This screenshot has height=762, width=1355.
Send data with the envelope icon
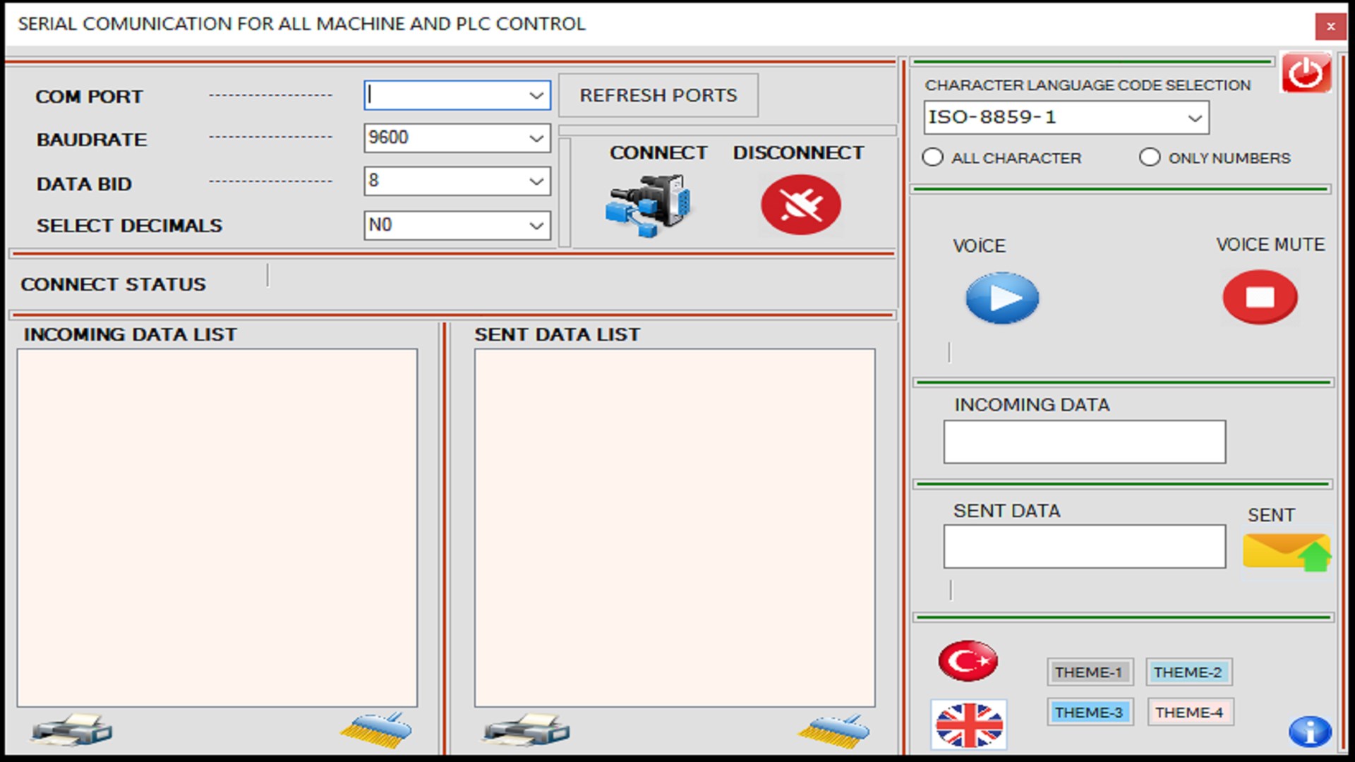[x=1286, y=552]
